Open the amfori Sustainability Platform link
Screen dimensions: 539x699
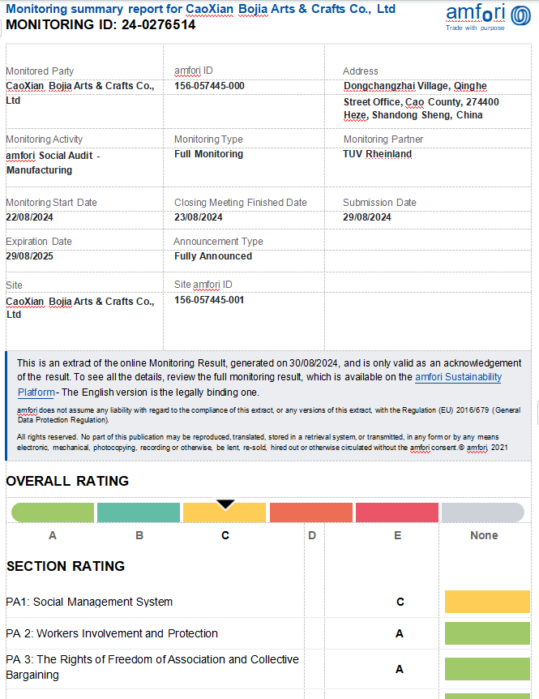[x=457, y=377]
